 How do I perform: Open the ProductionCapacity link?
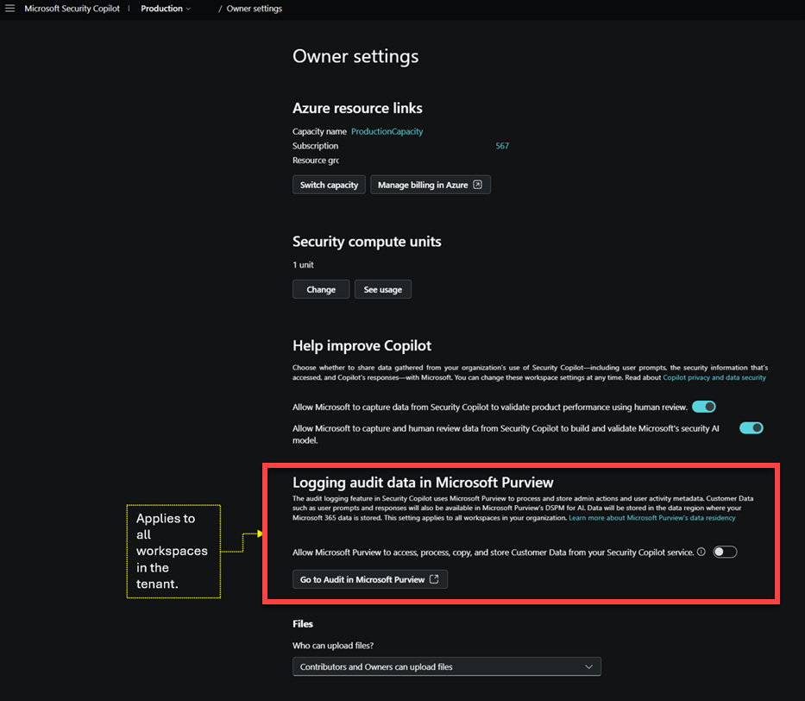coord(387,131)
